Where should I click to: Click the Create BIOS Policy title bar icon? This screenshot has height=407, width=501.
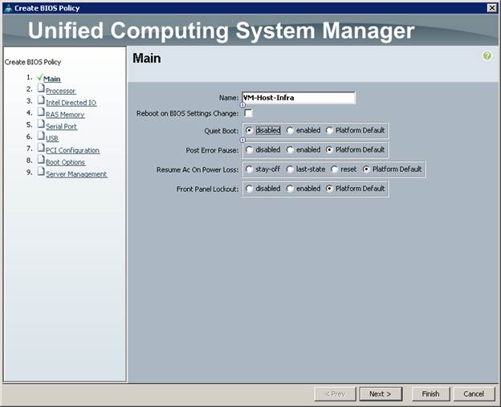click(9, 8)
